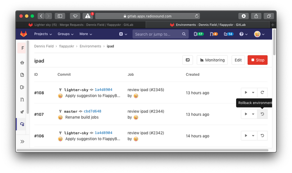
Task: Open the Groups dropdown menu
Action: [x=66, y=34]
